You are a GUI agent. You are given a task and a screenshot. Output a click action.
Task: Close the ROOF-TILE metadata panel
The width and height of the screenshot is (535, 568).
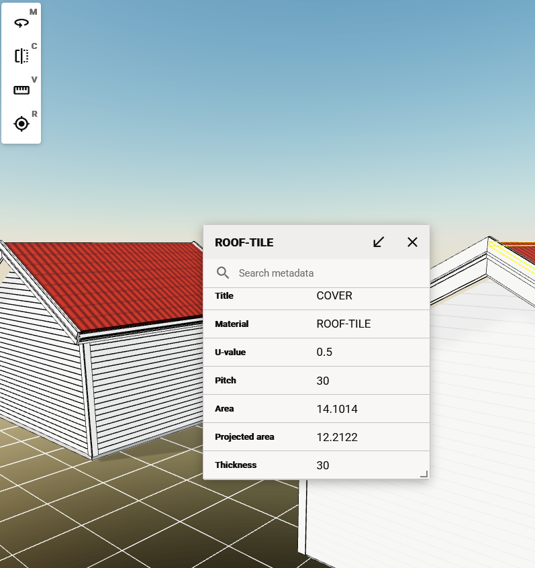(x=412, y=242)
